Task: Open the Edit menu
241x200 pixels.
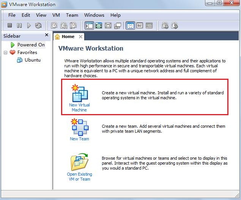Action: (26, 15)
